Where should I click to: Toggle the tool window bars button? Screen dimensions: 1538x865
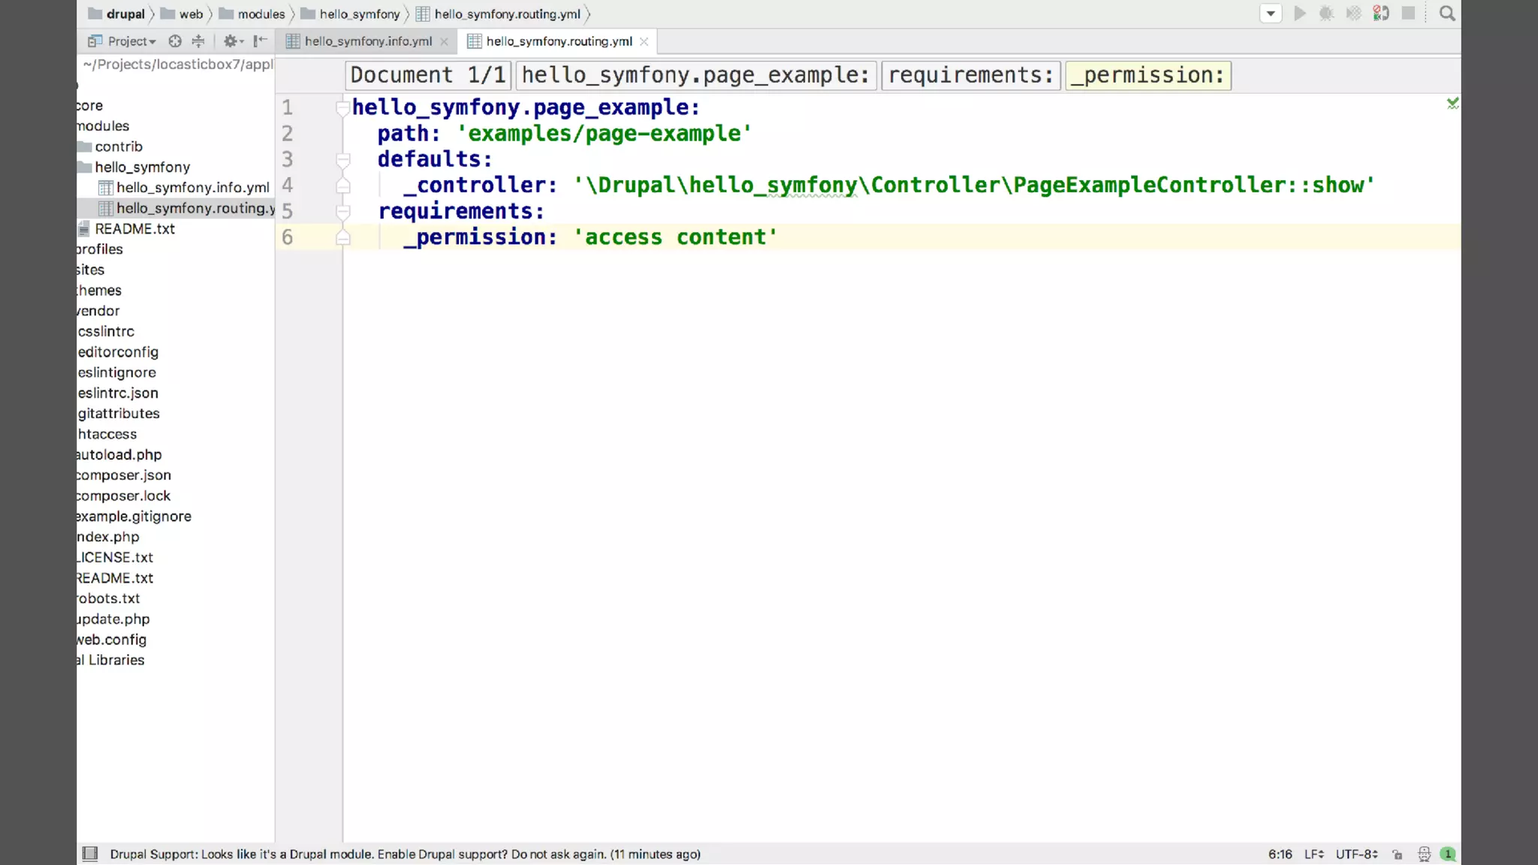click(90, 854)
